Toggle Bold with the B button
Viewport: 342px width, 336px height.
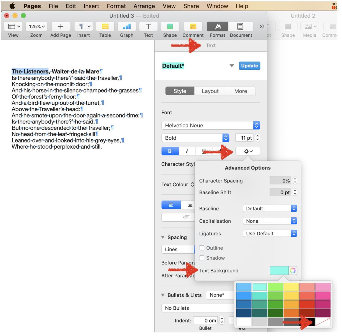pyautogui.click(x=170, y=151)
